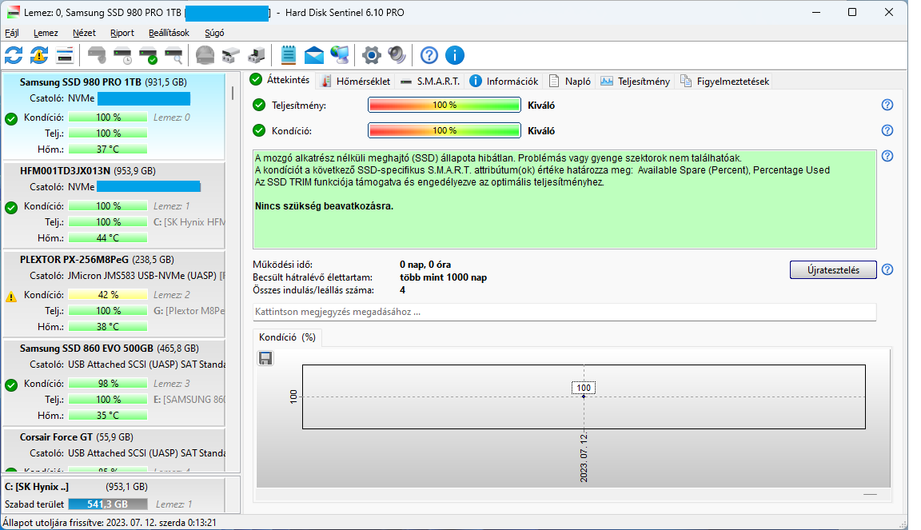Click help icon next to Újratesztelés button
This screenshot has width=921, height=530.
[x=887, y=269]
